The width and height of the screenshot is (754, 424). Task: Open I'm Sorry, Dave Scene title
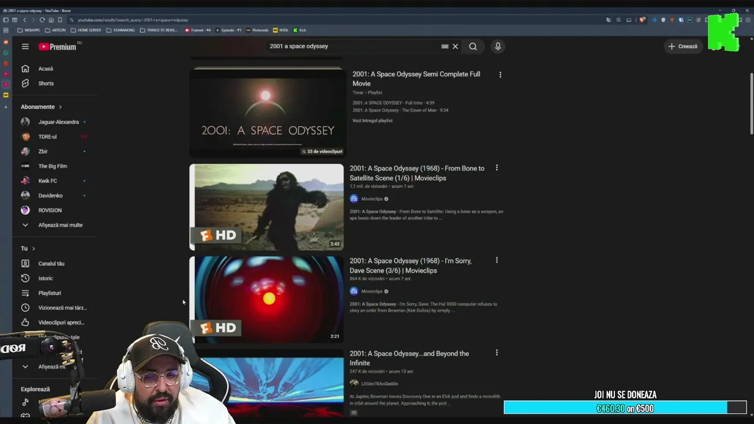411,266
